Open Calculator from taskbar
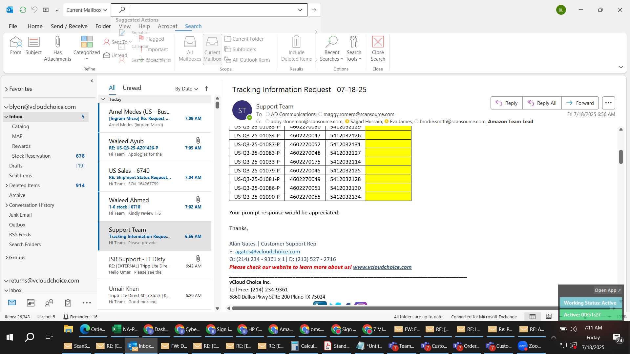This screenshot has height=354, width=630. (304, 346)
